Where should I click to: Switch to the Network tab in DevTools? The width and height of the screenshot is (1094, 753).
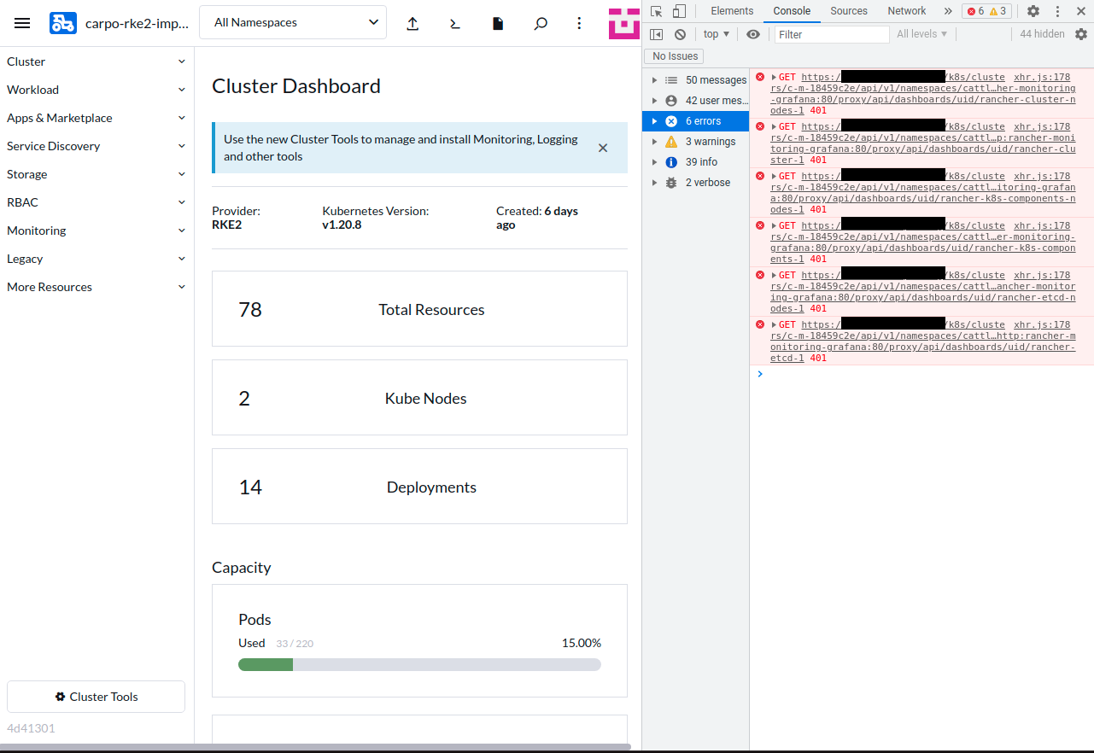click(906, 11)
